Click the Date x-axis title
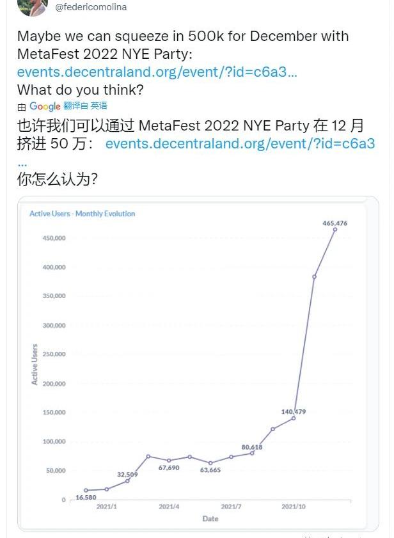394x538 pixels. (210, 519)
